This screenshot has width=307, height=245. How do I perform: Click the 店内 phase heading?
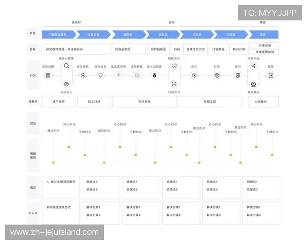[x=171, y=22]
